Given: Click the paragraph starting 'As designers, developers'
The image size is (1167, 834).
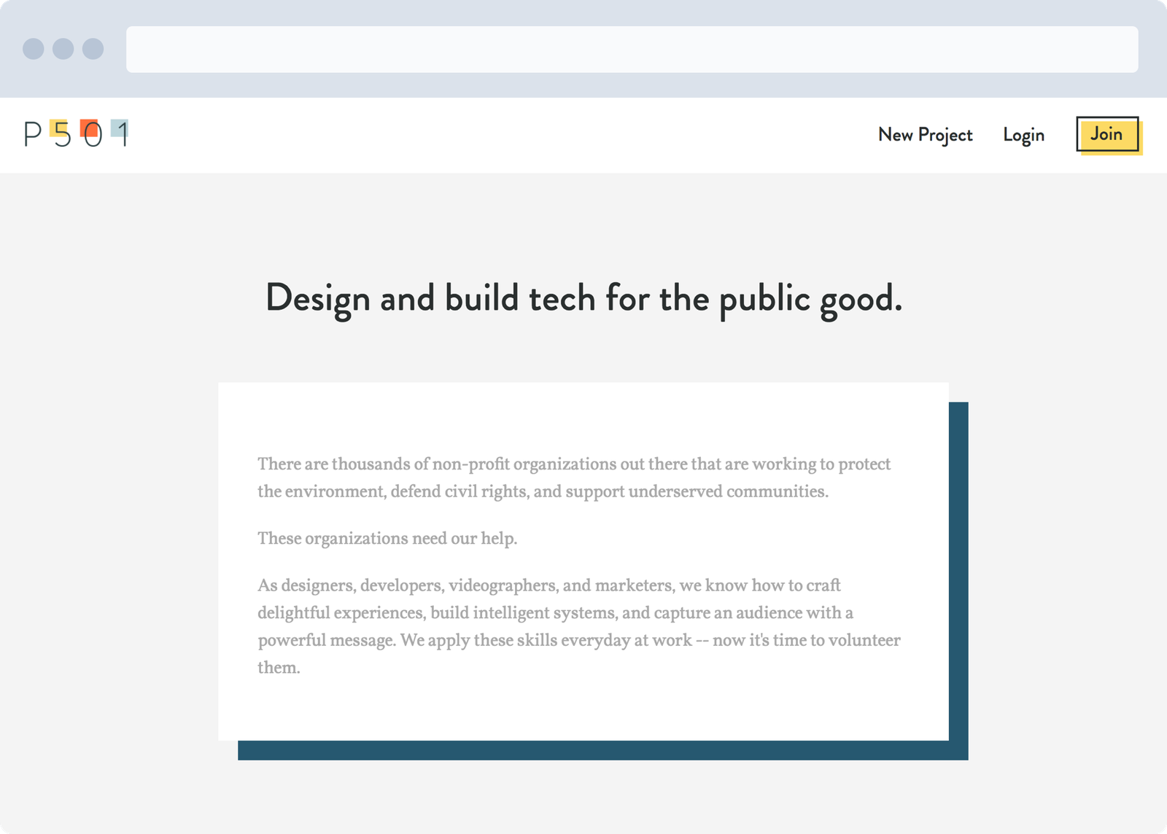Looking at the screenshot, I should pos(578,625).
